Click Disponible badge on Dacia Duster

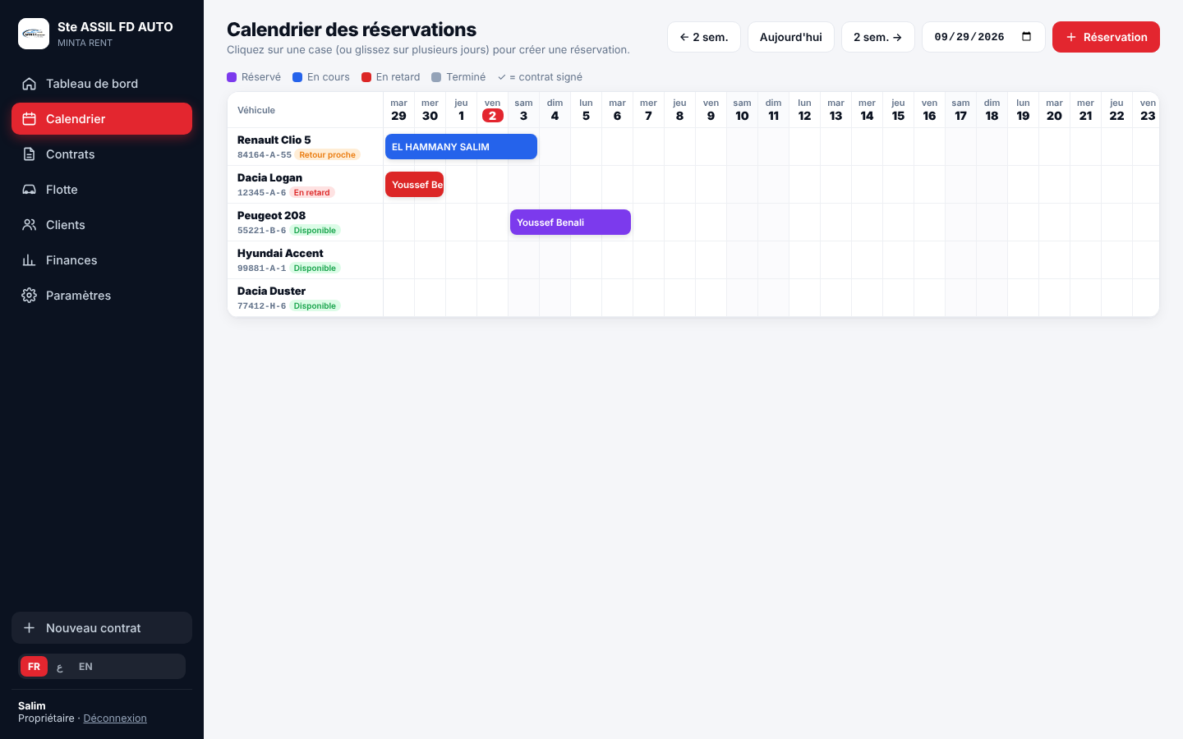[315, 306]
